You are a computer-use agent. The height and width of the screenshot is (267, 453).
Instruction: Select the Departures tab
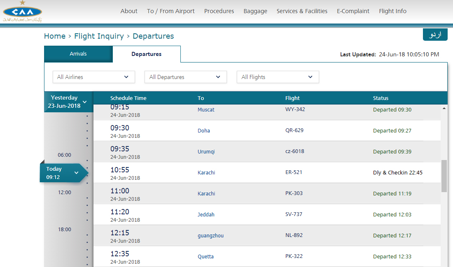[x=147, y=54]
